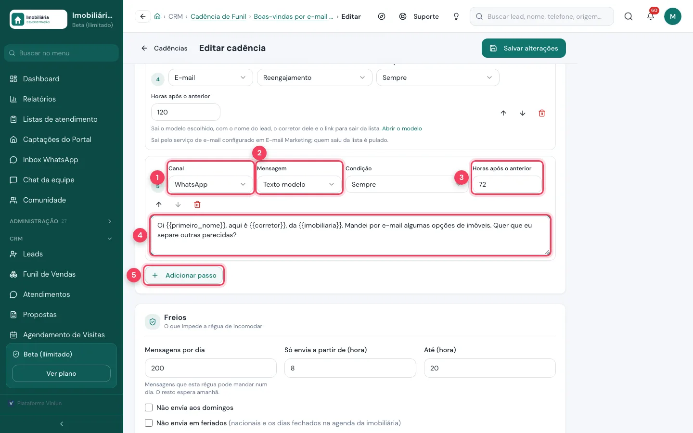Click the "Ver plano" button
Image resolution: width=693 pixels, height=433 pixels.
coord(61,373)
